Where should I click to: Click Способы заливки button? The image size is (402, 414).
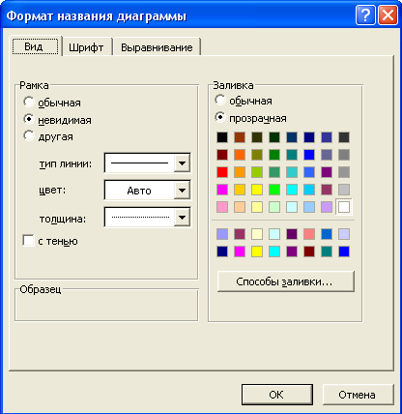point(286,281)
